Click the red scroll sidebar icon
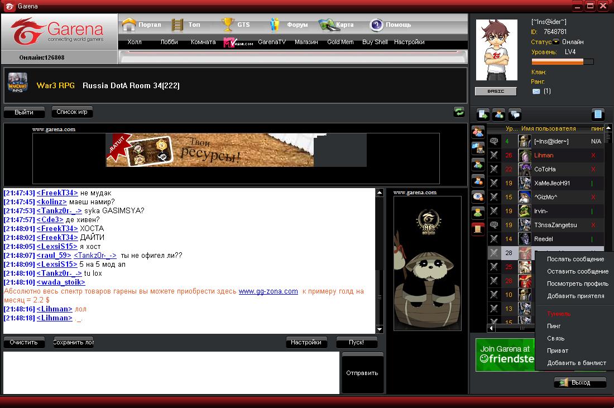The width and height of the screenshot is (614, 408). (x=478, y=229)
